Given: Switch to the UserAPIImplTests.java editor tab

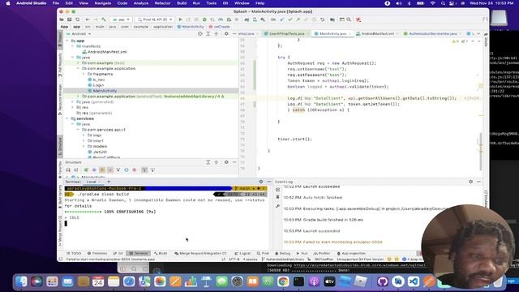Looking at the screenshot, I should point(286,34).
